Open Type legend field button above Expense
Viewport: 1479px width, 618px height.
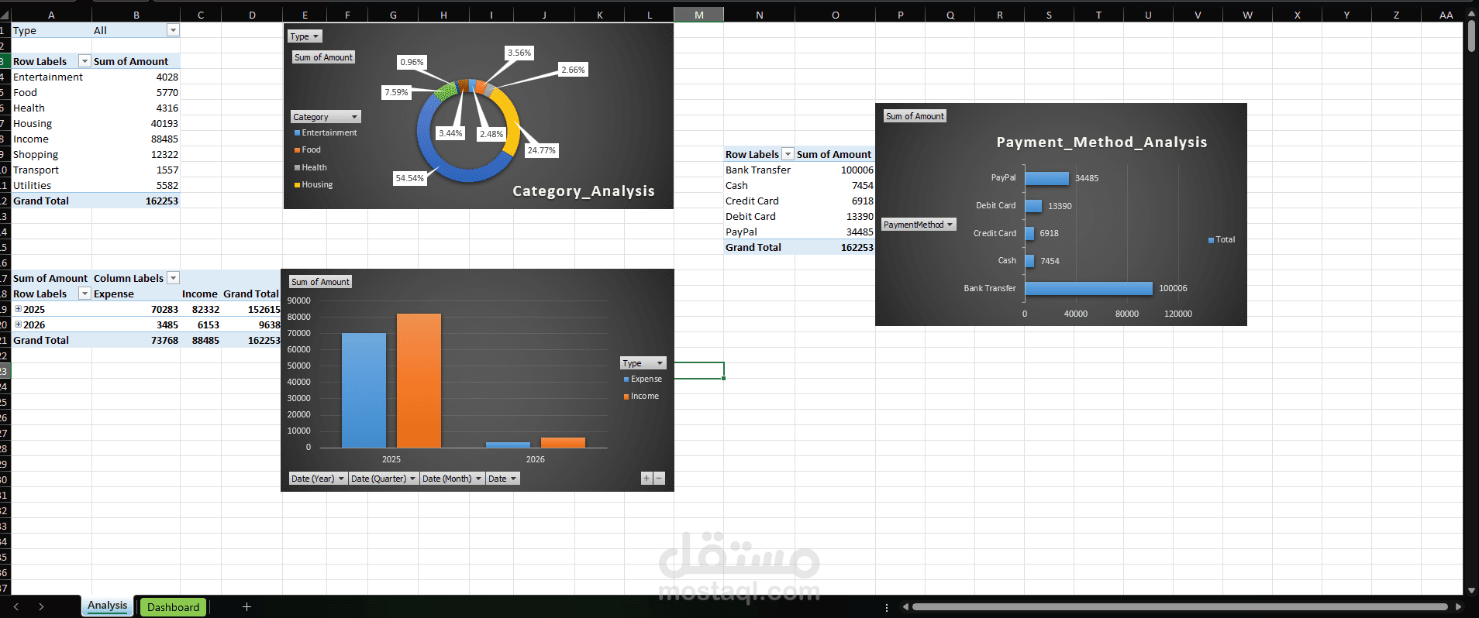pyautogui.click(x=643, y=363)
